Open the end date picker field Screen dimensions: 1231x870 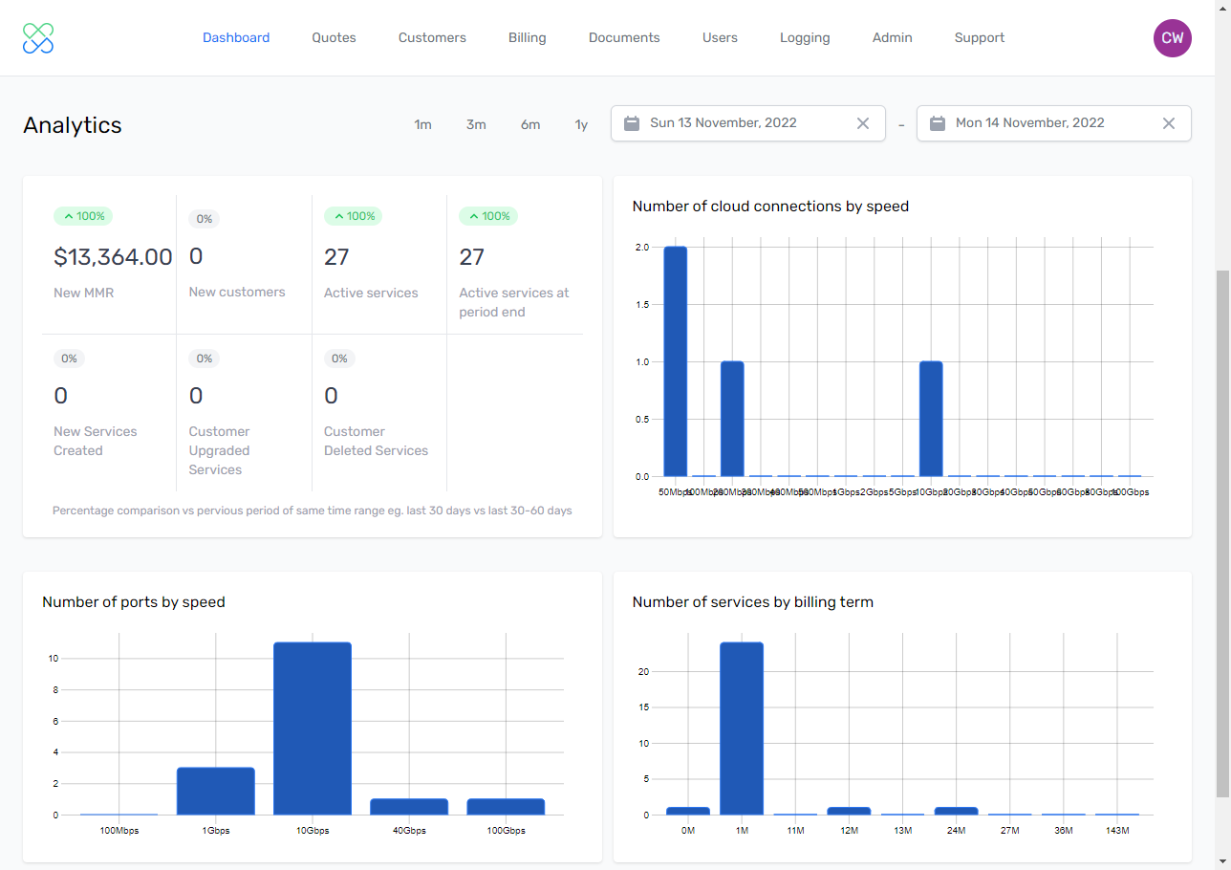(x=1051, y=123)
